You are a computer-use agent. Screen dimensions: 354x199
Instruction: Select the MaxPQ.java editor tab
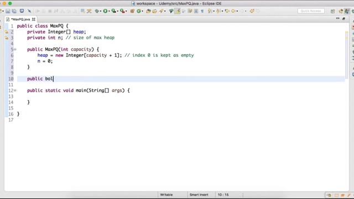click(x=20, y=19)
